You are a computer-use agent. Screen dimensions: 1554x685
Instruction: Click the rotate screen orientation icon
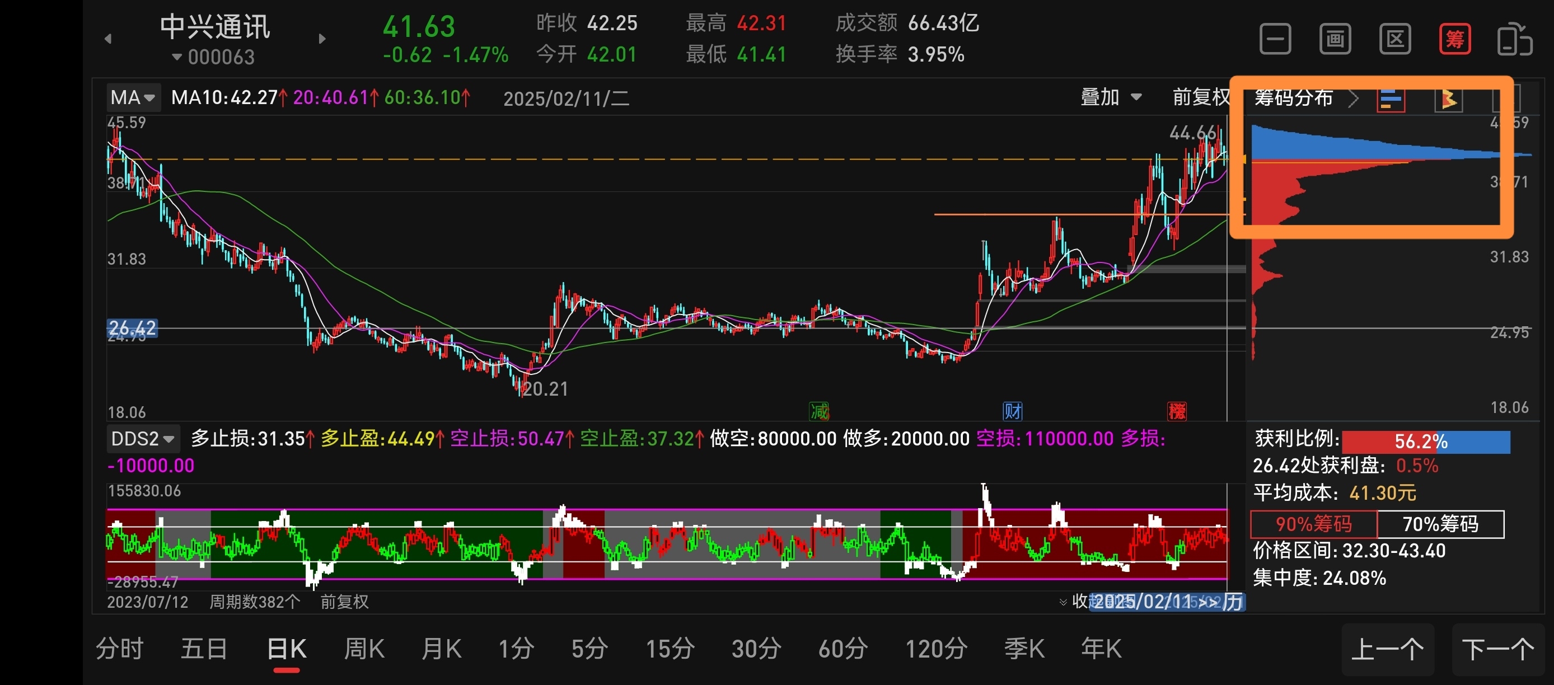tap(1514, 40)
